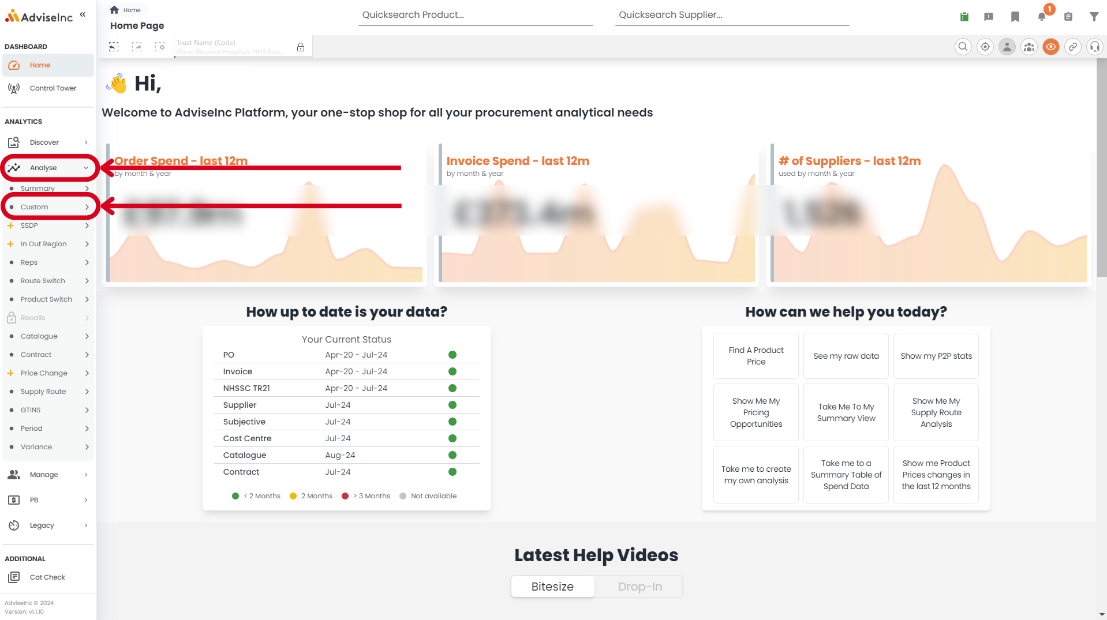This screenshot has height=620, width=1107.
Task: Open the Catalogue sidebar item
Action: [48, 336]
